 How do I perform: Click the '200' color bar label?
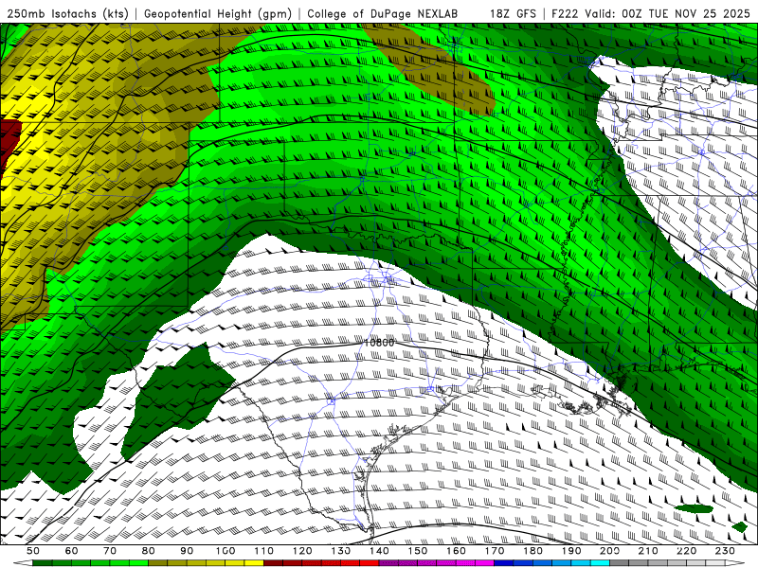tap(610, 551)
